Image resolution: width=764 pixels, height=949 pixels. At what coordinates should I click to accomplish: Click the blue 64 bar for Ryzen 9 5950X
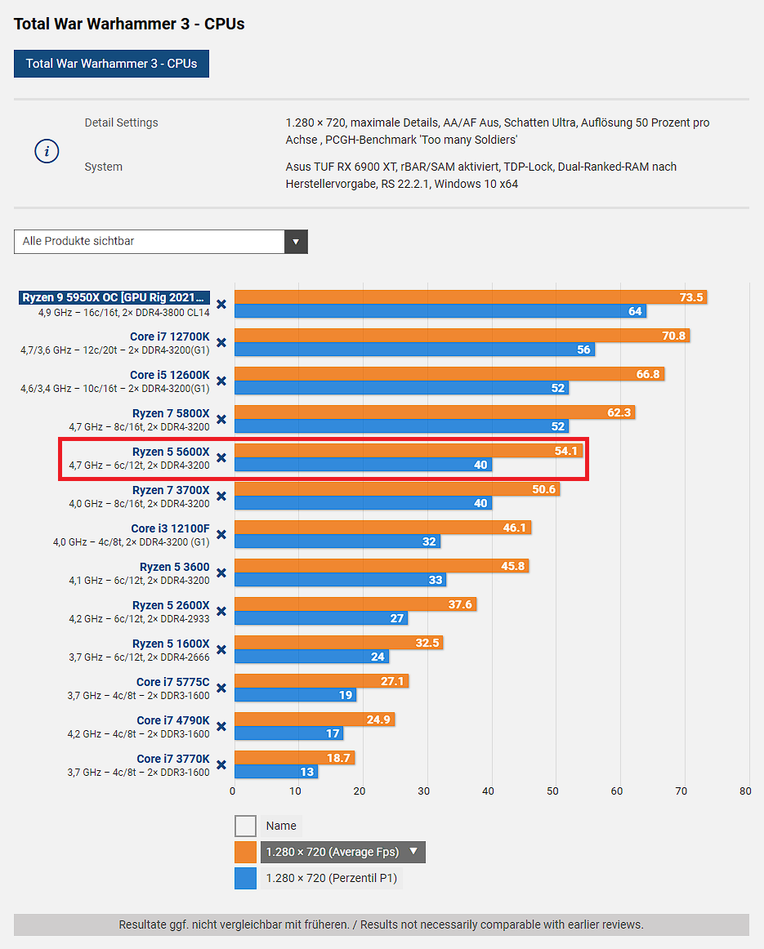coord(440,311)
